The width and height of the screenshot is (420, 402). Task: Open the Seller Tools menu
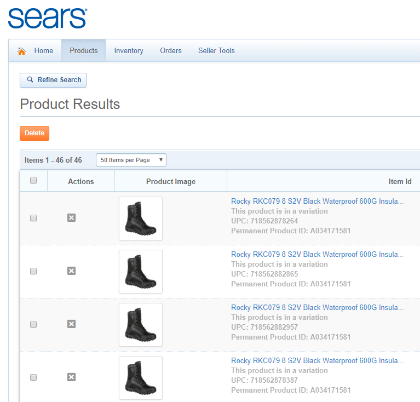click(216, 50)
